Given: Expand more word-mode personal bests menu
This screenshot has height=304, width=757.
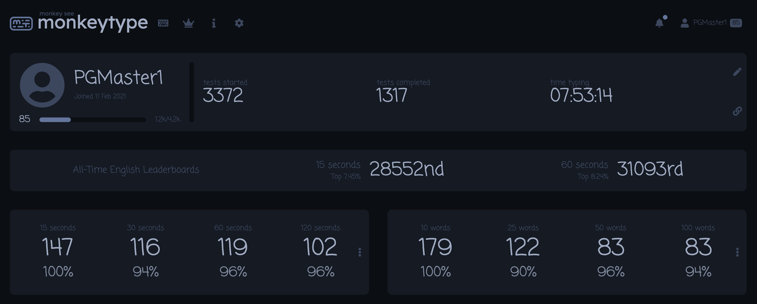Looking at the screenshot, I should click(737, 252).
